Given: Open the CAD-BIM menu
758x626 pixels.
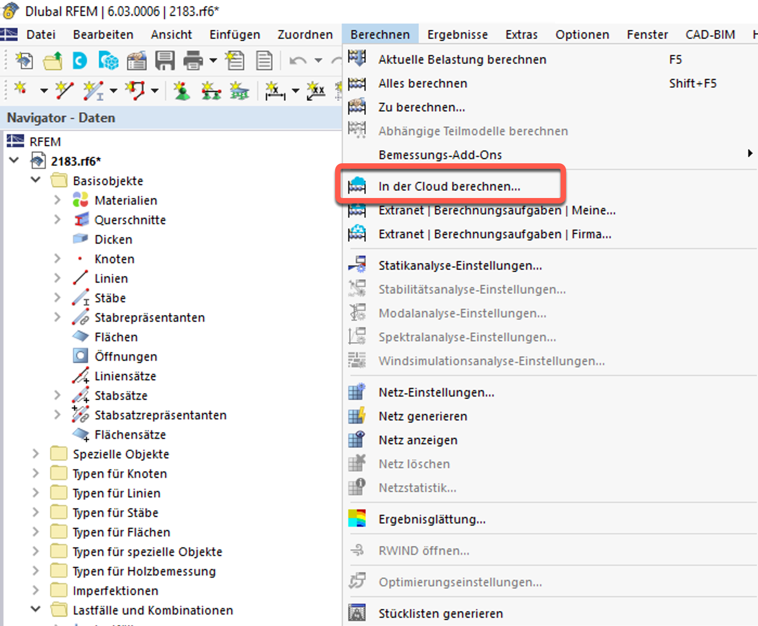Looking at the screenshot, I should [x=710, y=34].
